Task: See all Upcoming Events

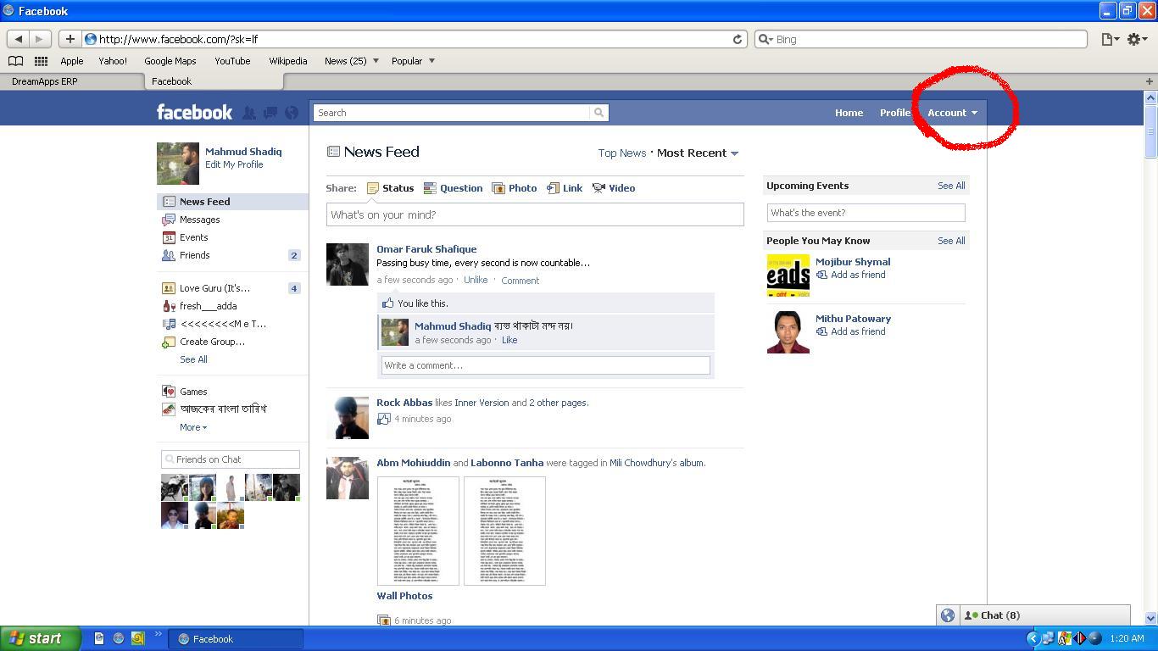Action: [951, 186]
